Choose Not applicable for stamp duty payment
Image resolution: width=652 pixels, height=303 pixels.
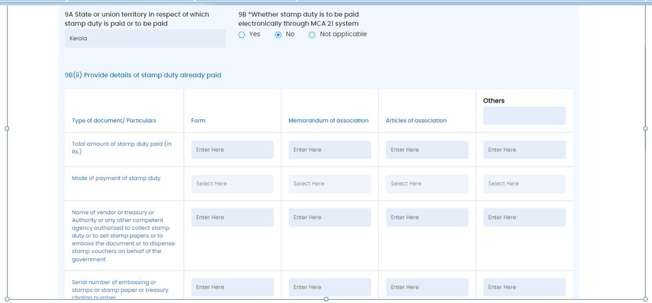point(312,35)
